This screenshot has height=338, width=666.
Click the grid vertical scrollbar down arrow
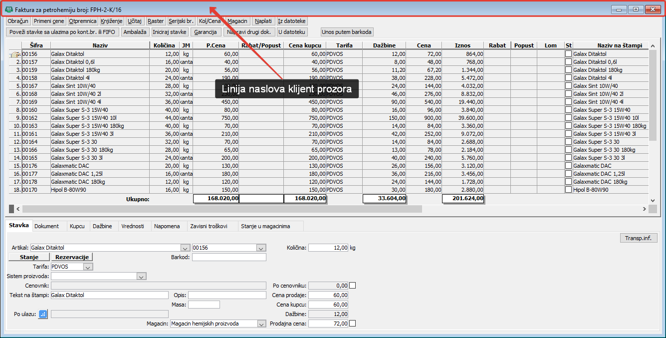[x=653, y=200]
